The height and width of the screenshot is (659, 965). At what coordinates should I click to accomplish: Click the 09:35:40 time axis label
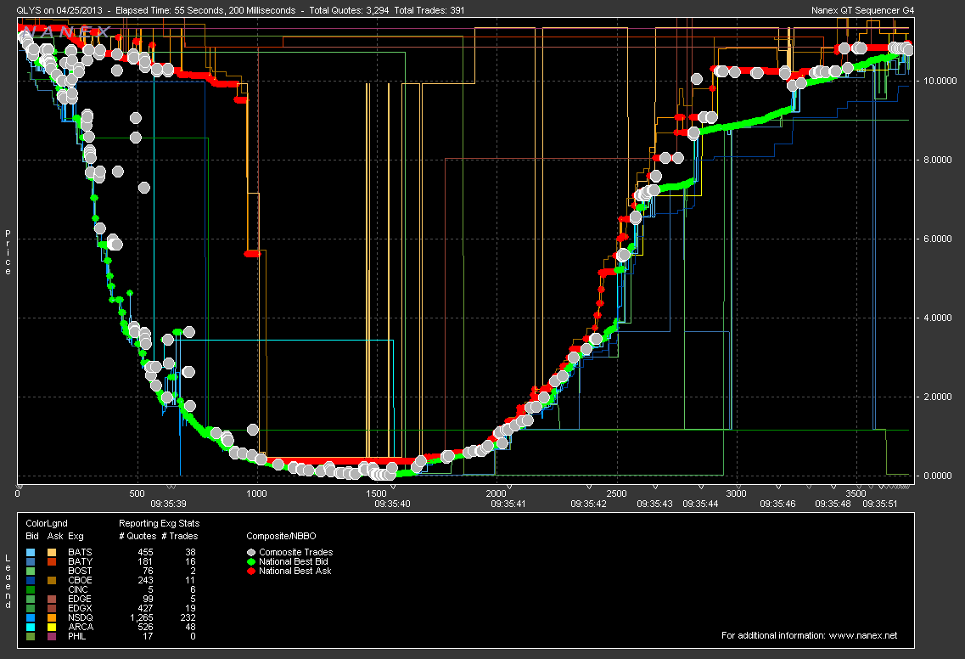coord(393,504)
